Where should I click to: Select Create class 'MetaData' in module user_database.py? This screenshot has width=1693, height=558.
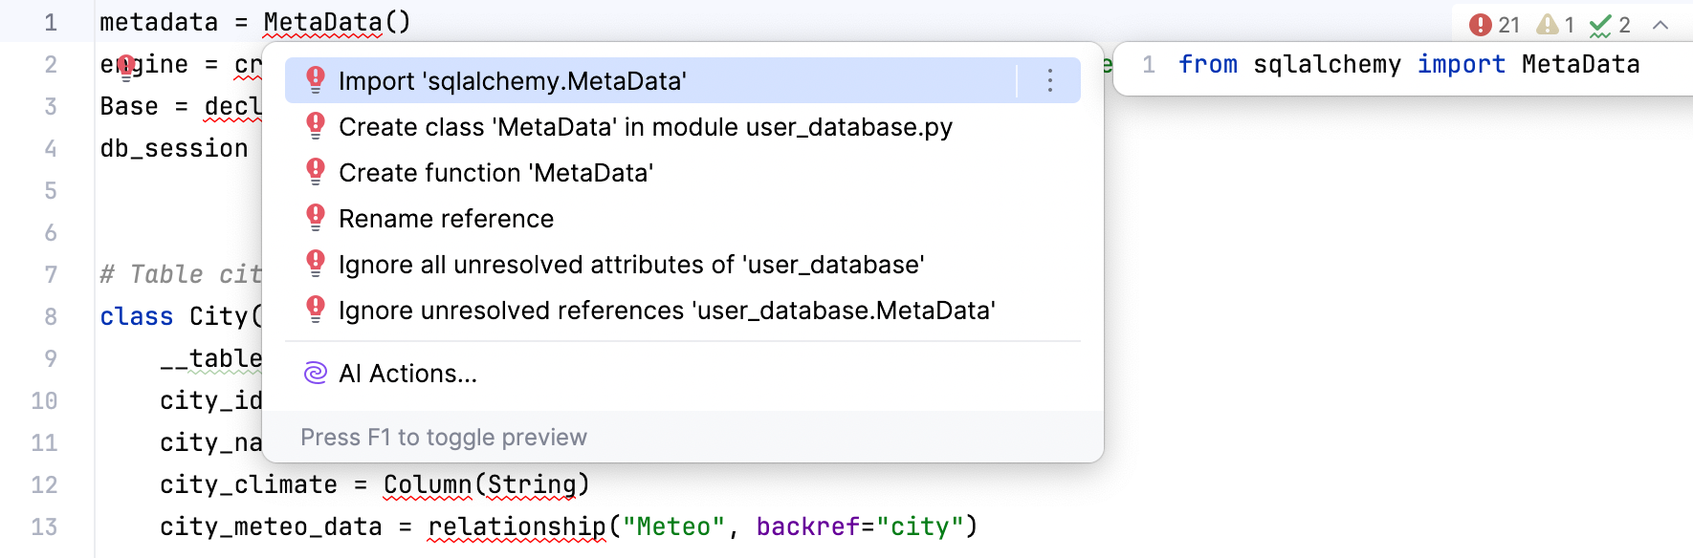tap(645, 126)
